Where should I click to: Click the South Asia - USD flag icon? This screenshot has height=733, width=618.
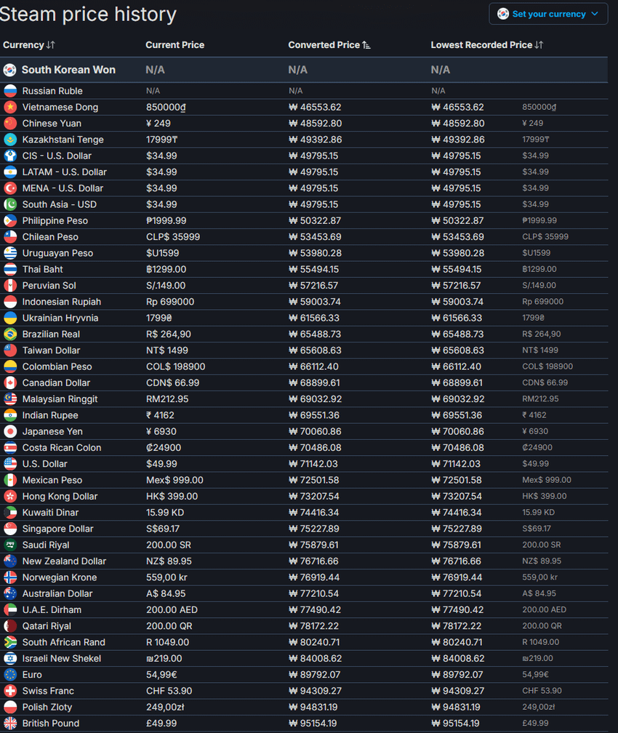click(10, 204)
